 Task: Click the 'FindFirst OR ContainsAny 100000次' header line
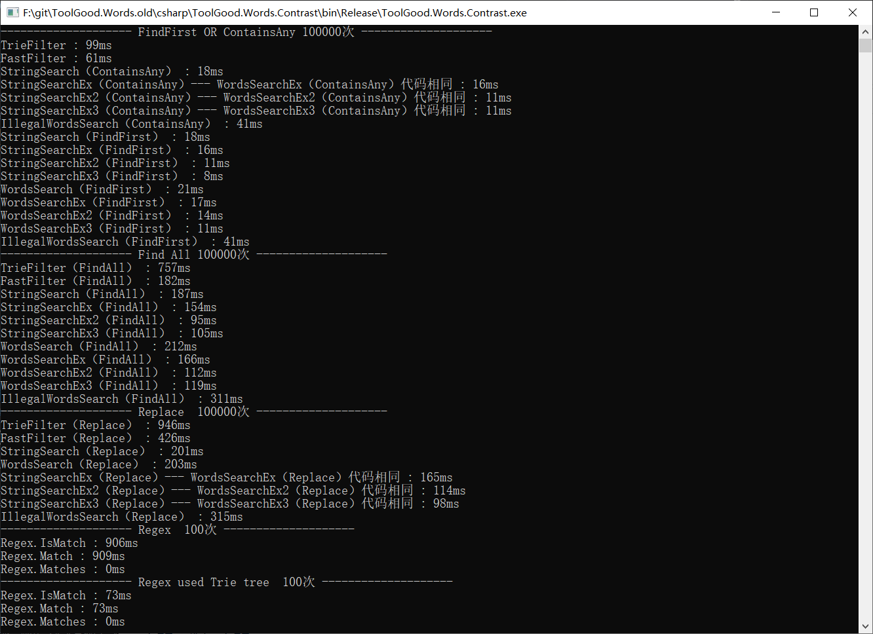(x=246, y=32)
